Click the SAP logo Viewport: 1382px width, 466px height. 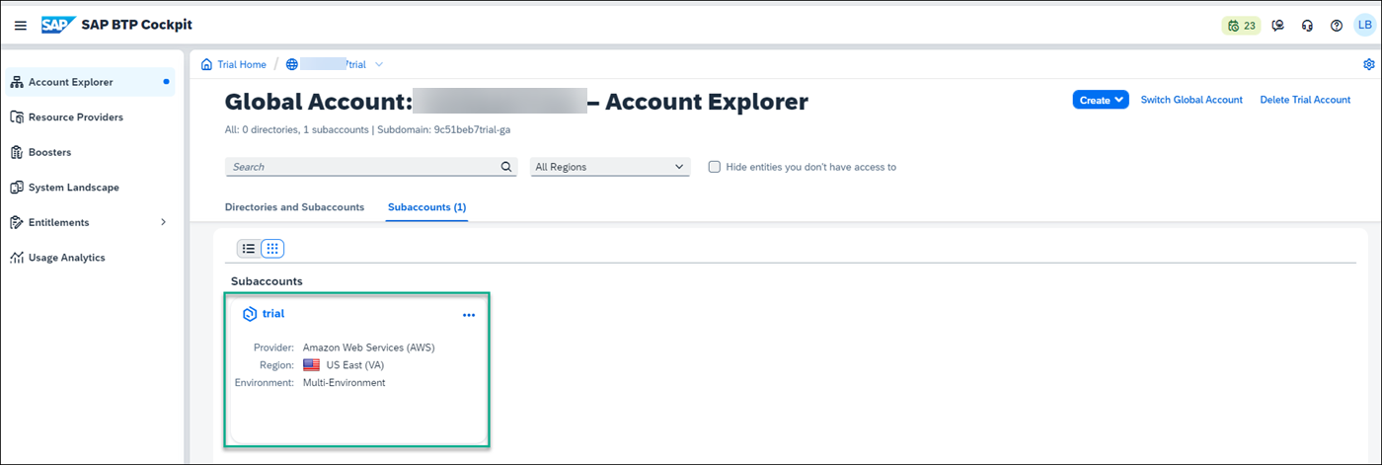pyautogui.click(x=58, y=25)
